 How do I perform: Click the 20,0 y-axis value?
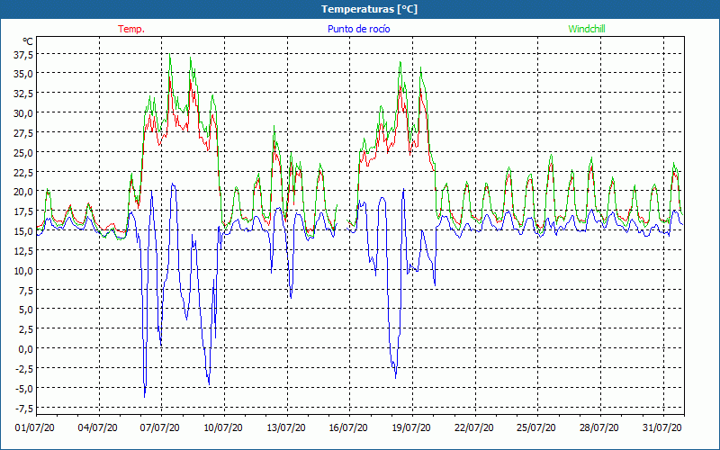pyautogui.click(x=23, y=192)
